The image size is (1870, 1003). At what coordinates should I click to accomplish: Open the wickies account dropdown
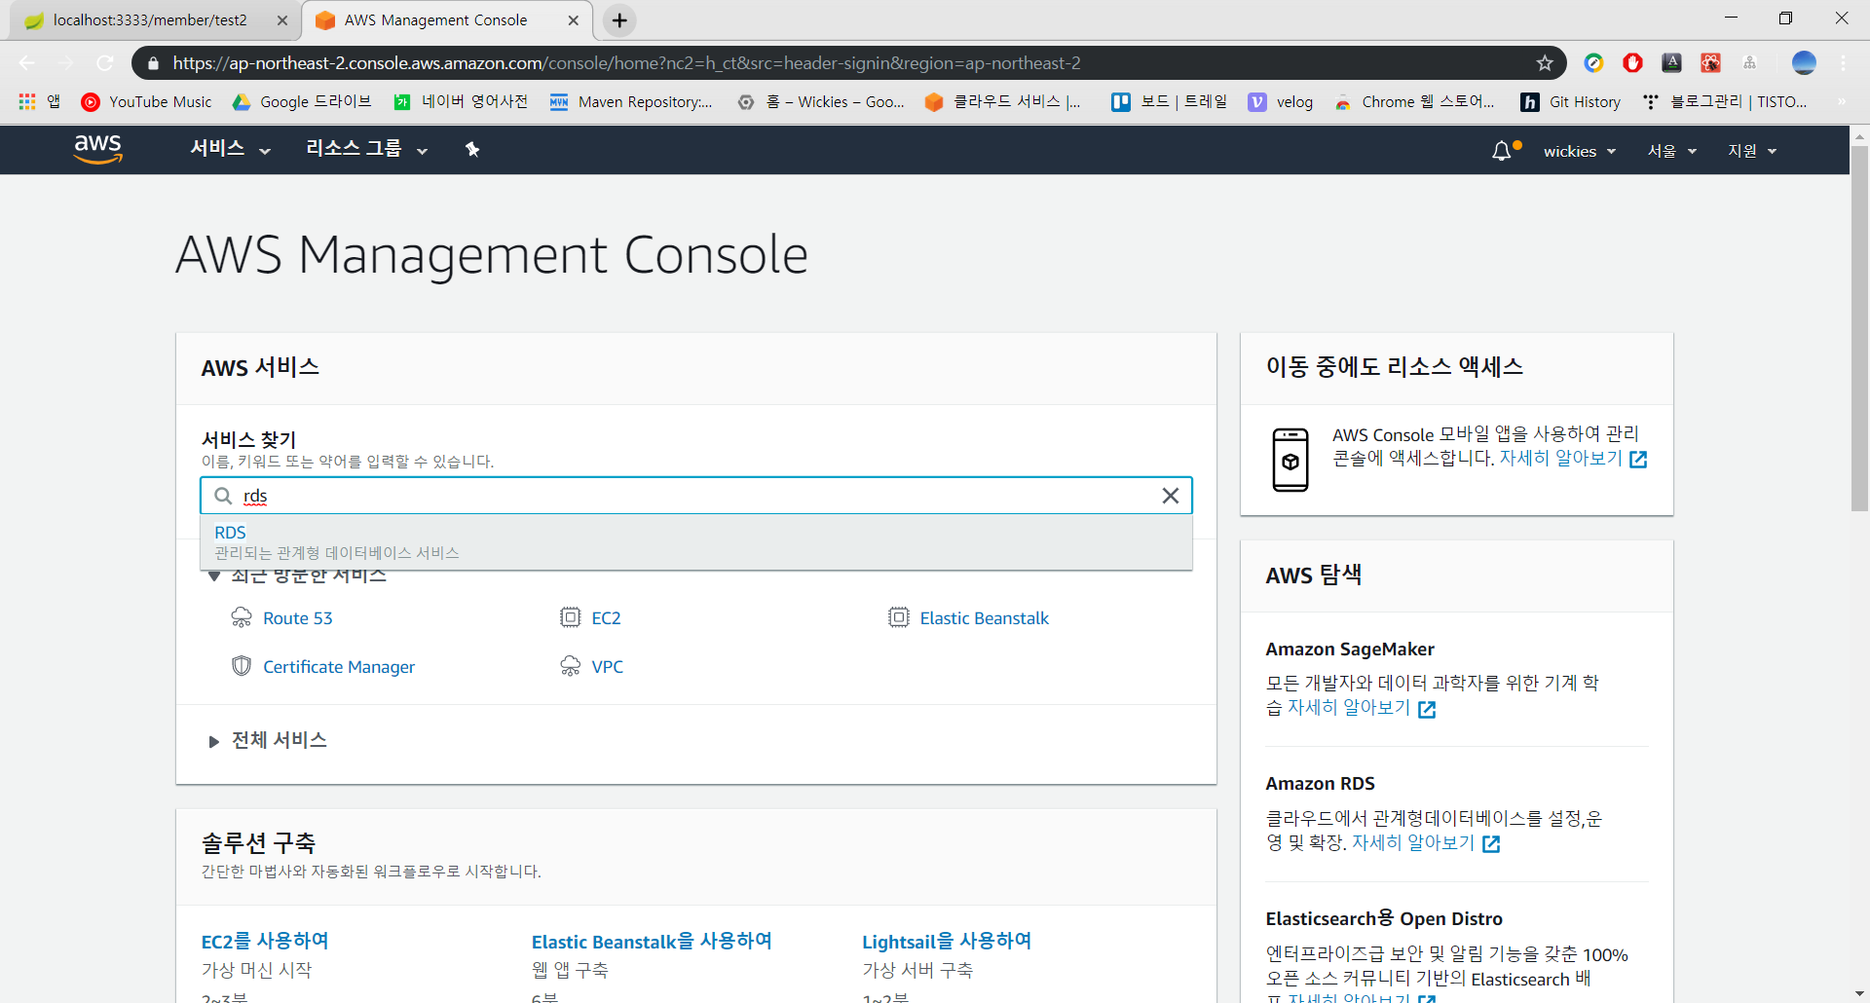click(x=1579, y=151)
